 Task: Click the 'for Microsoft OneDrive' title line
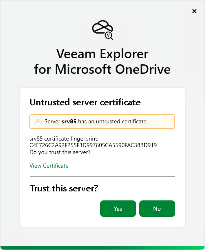[102, 69]
